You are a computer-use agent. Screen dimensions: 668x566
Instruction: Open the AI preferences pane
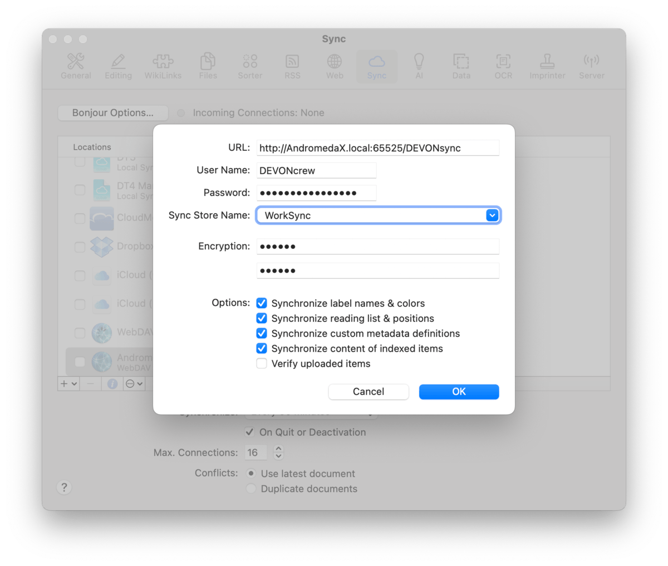(419, 67)
